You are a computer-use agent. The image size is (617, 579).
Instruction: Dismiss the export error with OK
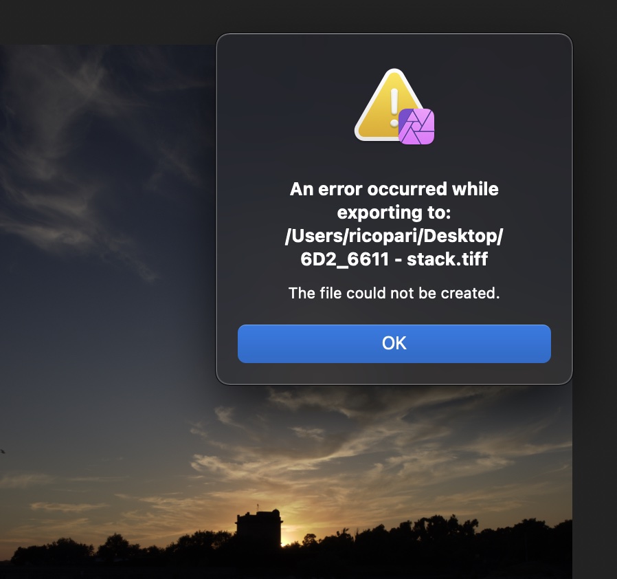click(394, 343)
